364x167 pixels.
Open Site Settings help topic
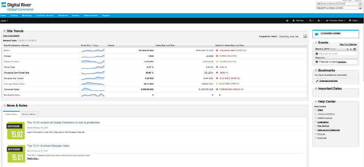324,126
